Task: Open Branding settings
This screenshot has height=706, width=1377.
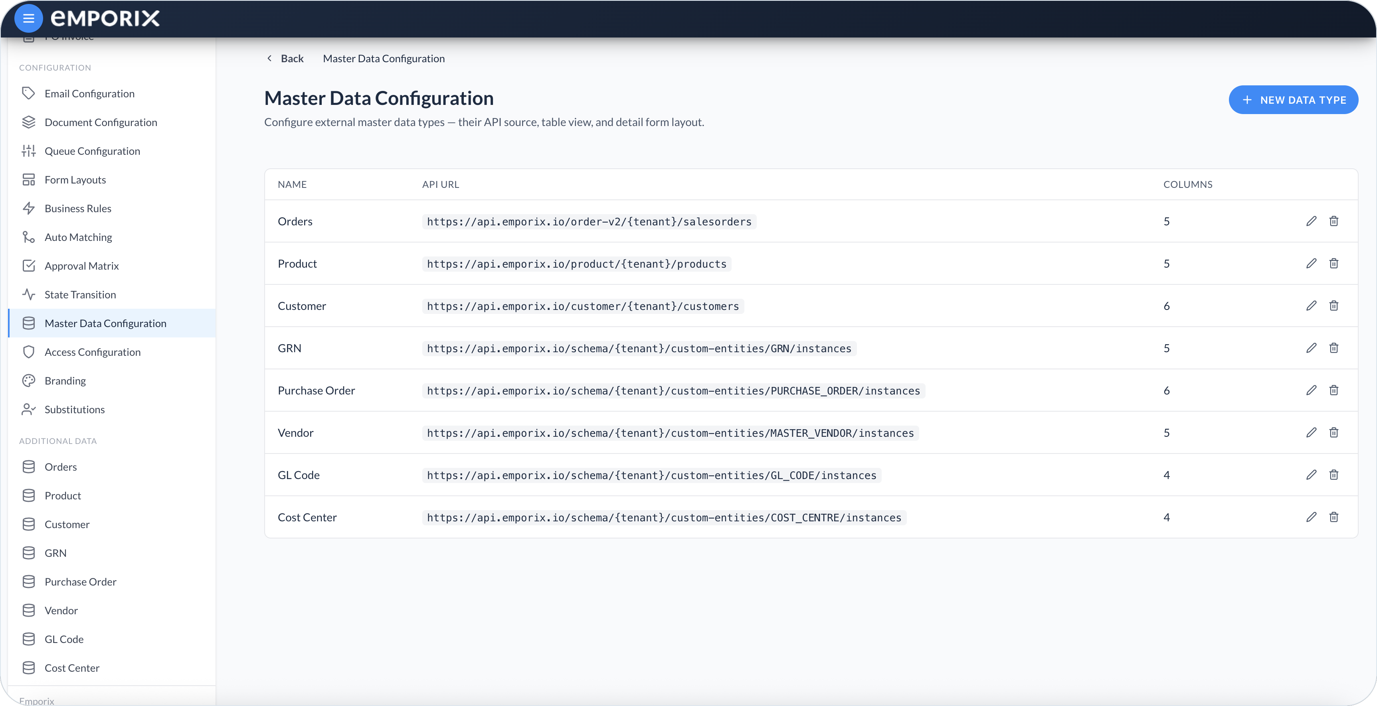Action: (x=112, y=381)
